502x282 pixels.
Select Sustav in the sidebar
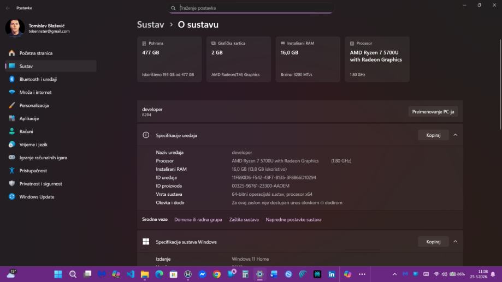tap(51, 66)
